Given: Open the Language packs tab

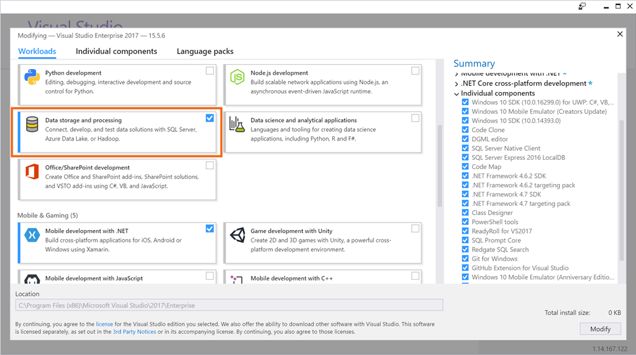Looking at the screenshot, I should [205, 52].
